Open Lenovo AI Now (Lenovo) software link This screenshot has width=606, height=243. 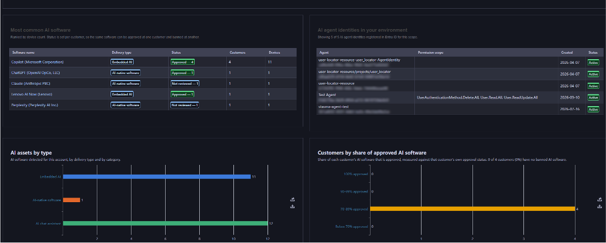(32, 94)
